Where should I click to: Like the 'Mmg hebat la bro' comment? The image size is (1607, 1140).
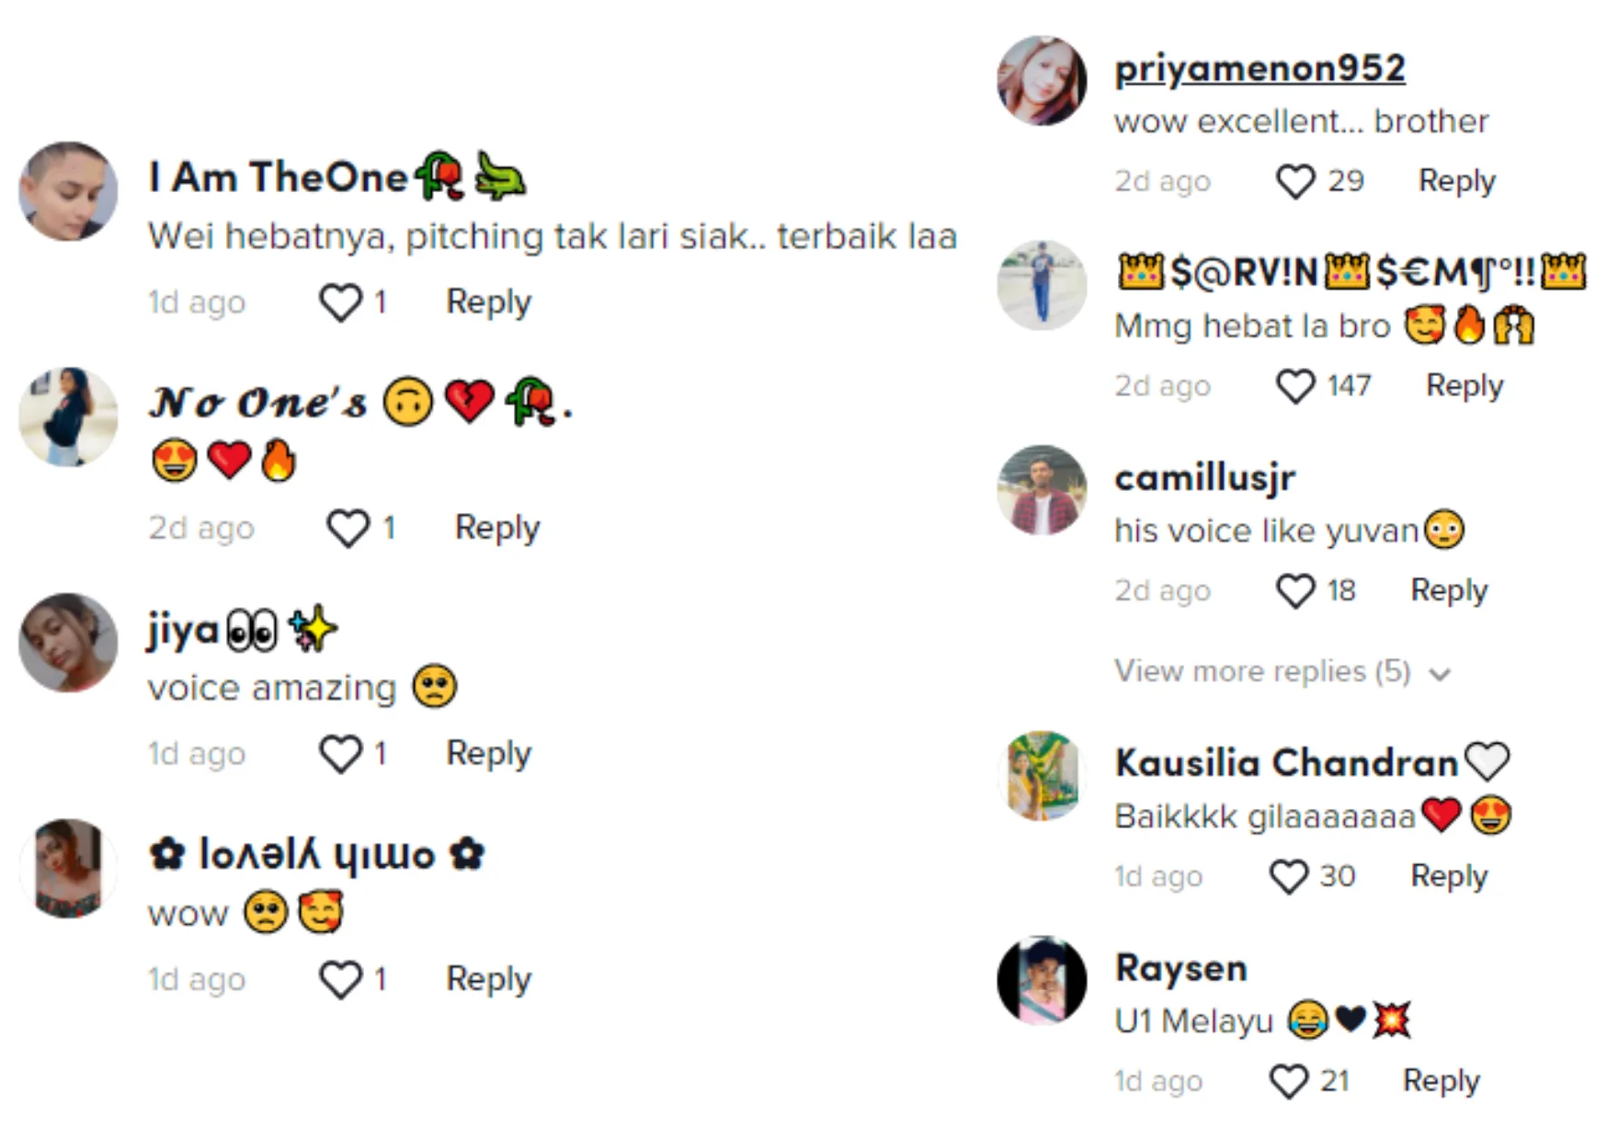(x=1295, y=386)
